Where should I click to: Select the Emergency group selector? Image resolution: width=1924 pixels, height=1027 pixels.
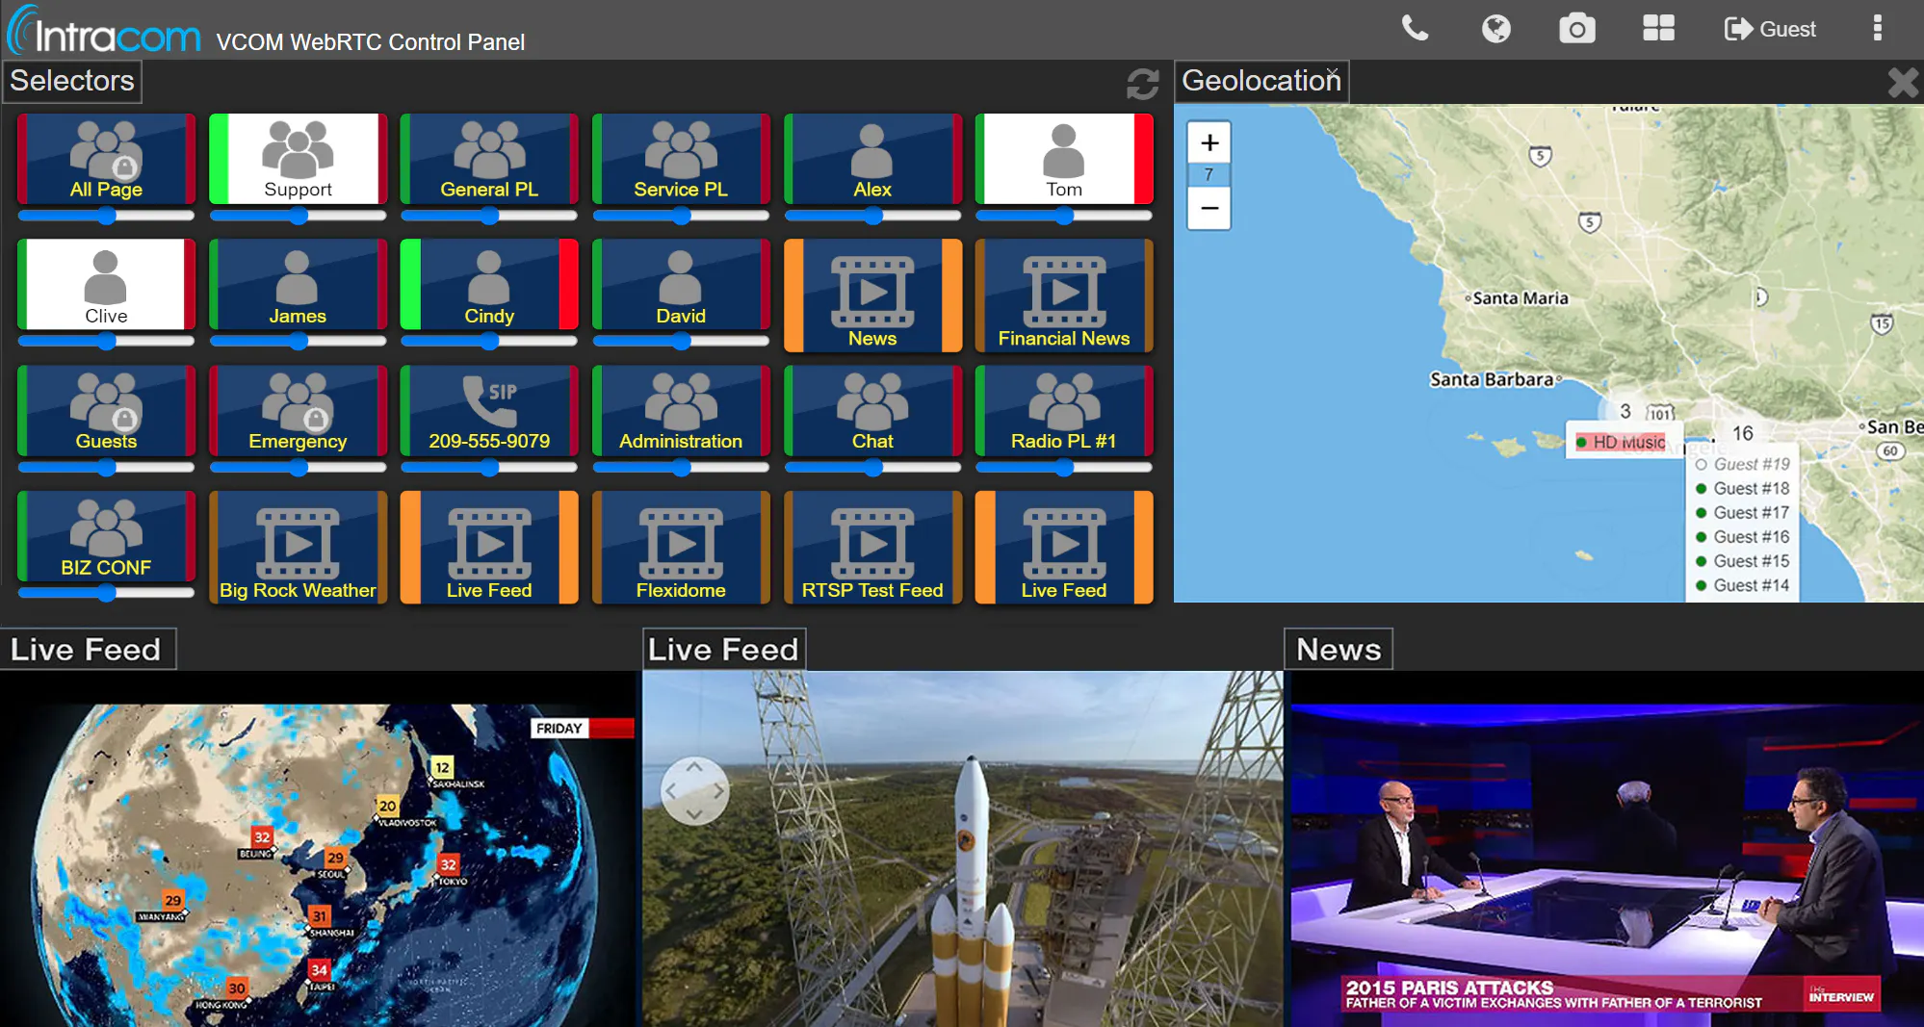click(298, 411)
